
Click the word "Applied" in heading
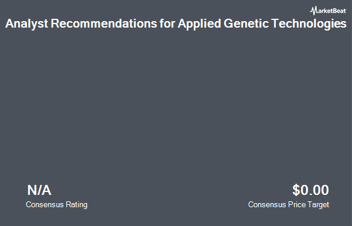click(199, 24)
